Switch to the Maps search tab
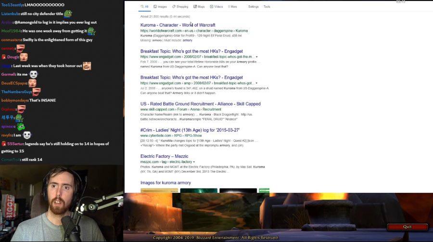Screen dimensions: 433x242 coord(199,7)
